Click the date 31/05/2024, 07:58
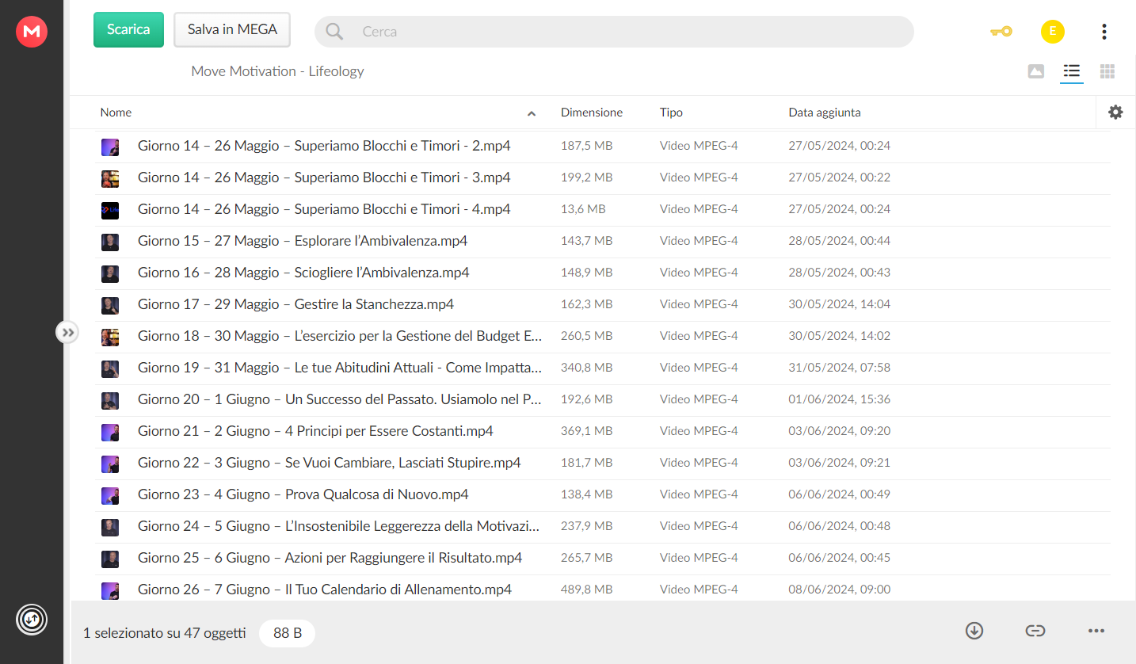The width and height of the screenshot is (1136, 664). 839,368
